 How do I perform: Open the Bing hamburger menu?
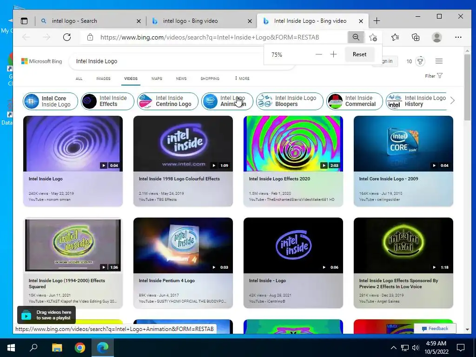tap(439, 61)
